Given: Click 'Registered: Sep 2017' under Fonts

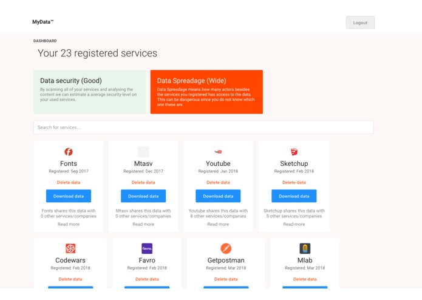Looking at the screenshot, I should 69,171.
